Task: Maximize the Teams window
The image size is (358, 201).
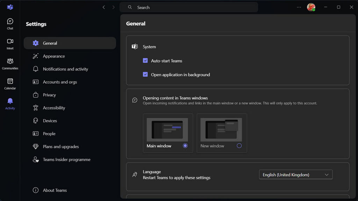Action: [x=338, y=7]
